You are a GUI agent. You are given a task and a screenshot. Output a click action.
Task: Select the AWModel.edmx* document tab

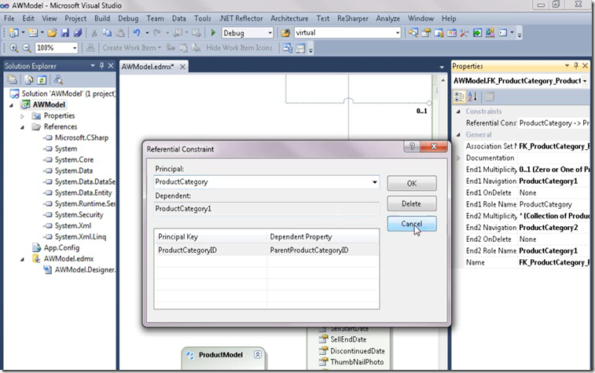(148, 66)
